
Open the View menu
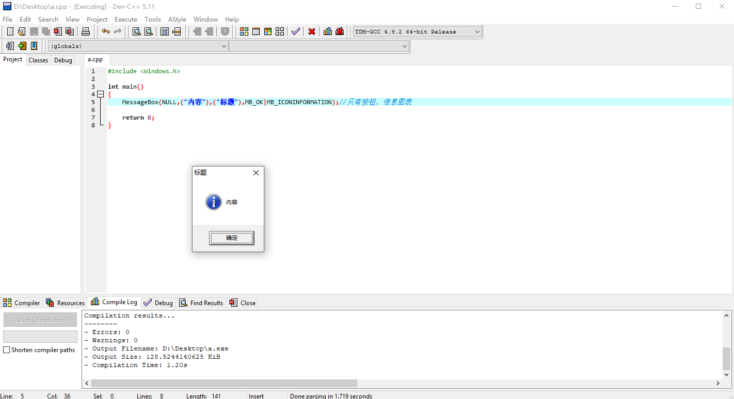click(x=73, y=19)
